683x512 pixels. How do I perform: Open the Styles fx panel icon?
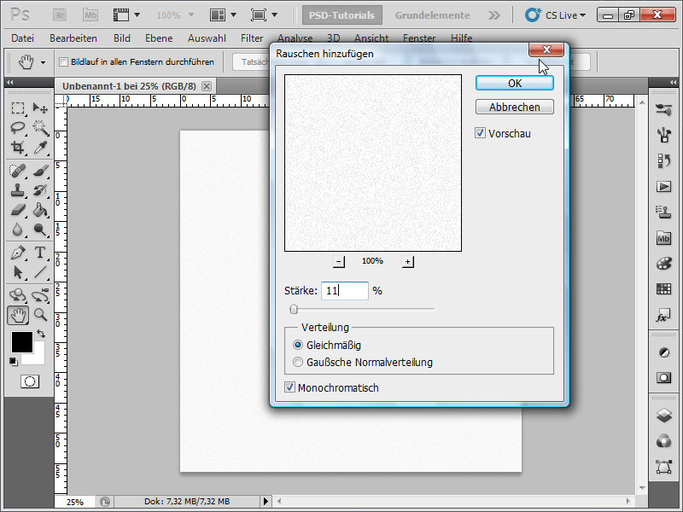pyautogui.click(x=663, y=315)
